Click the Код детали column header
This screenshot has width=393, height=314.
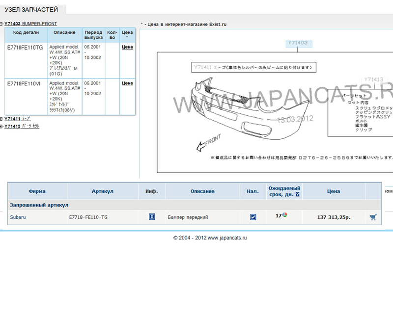pyautogui.click(x=26, y=35)
